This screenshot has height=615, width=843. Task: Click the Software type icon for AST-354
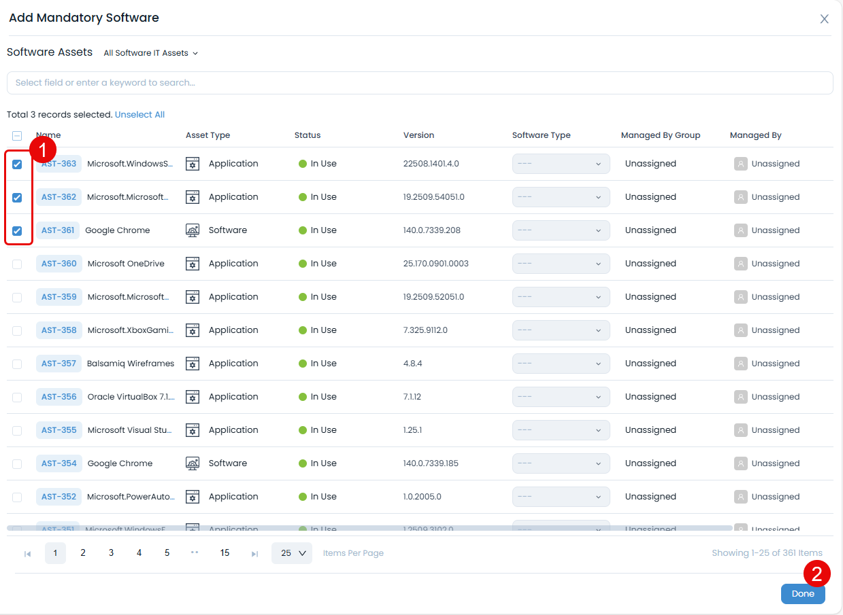pyautogui.click(x=193, y=463)
